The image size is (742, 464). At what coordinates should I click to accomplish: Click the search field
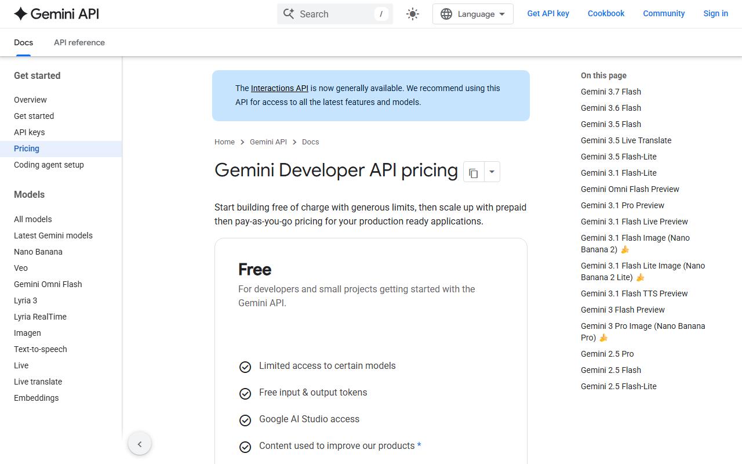335,14
